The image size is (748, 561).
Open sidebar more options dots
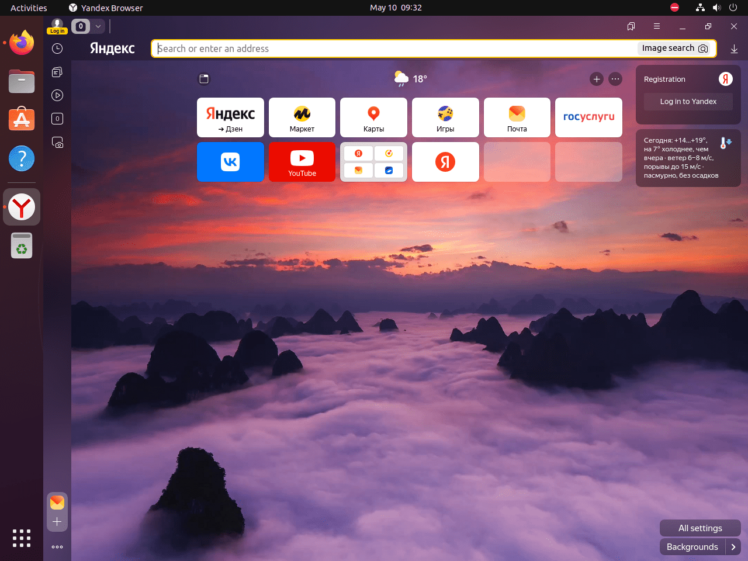coord(57,547)
